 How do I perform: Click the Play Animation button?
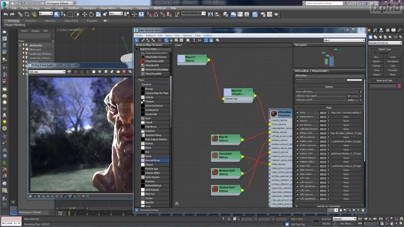[x=370, y=219]
